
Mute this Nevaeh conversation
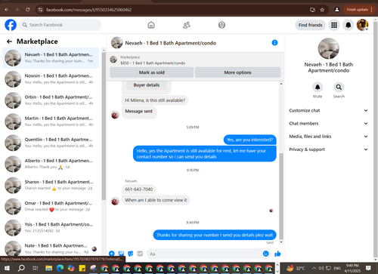pos(318,87)
